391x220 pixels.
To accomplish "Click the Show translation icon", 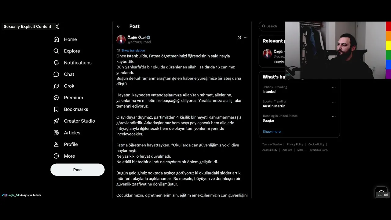I will click(118, 50).
